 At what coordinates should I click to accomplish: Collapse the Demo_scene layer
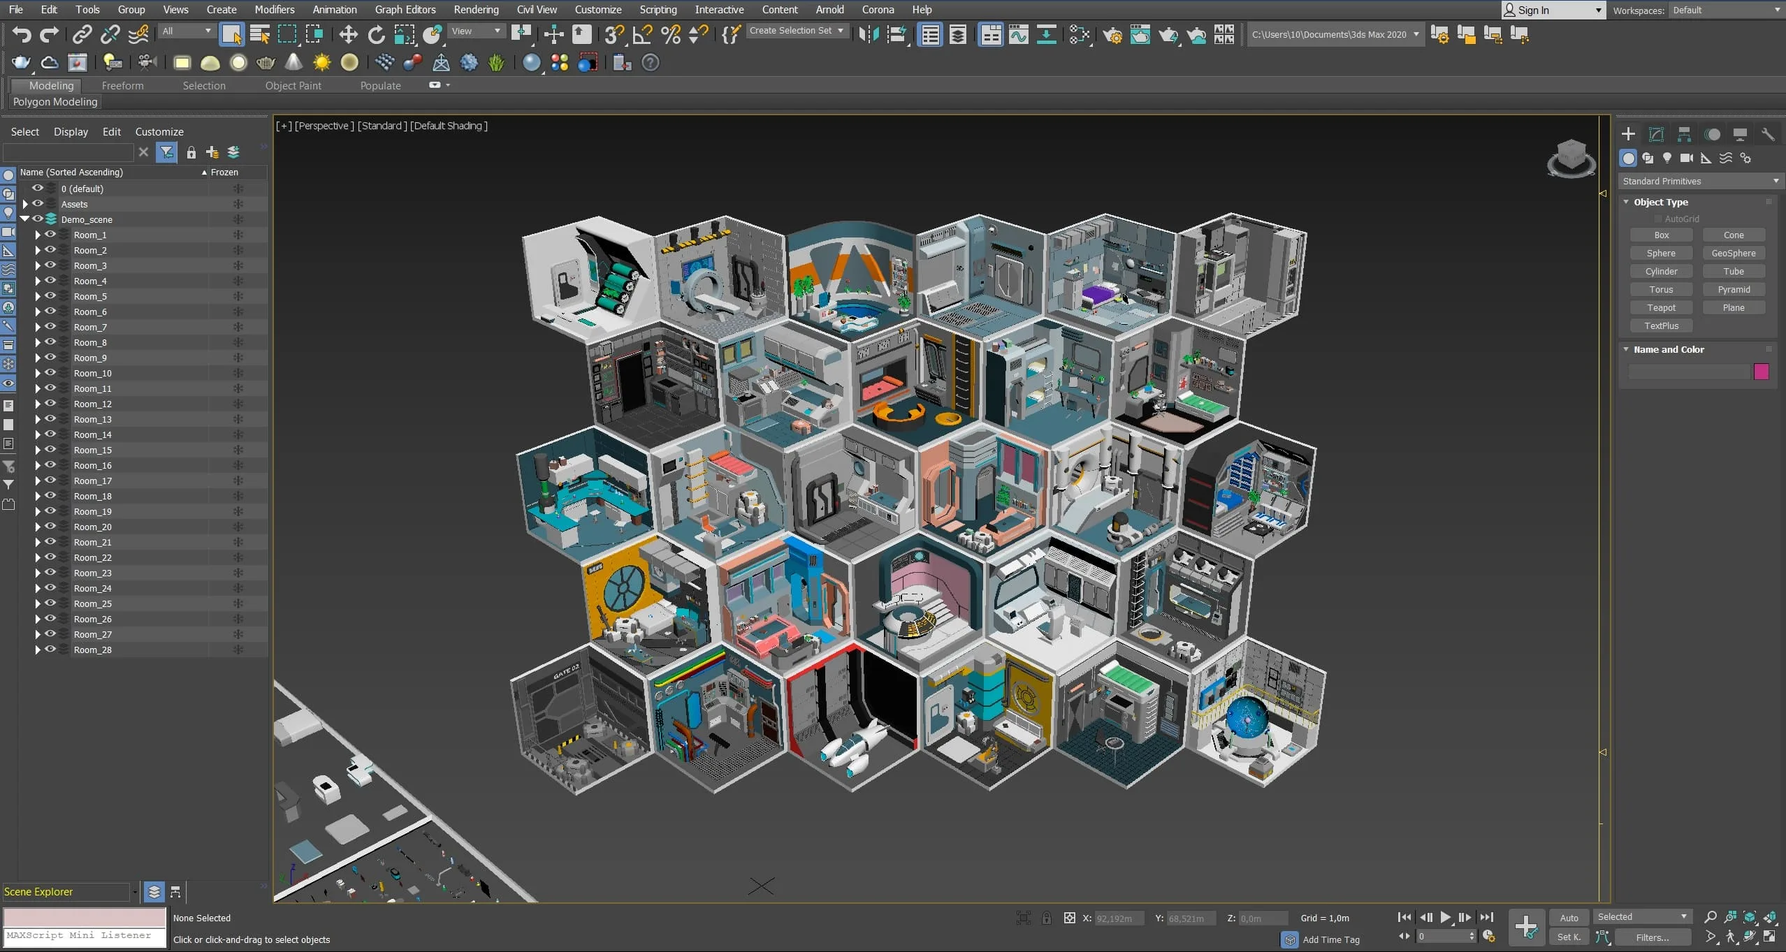tap(25, 219)
